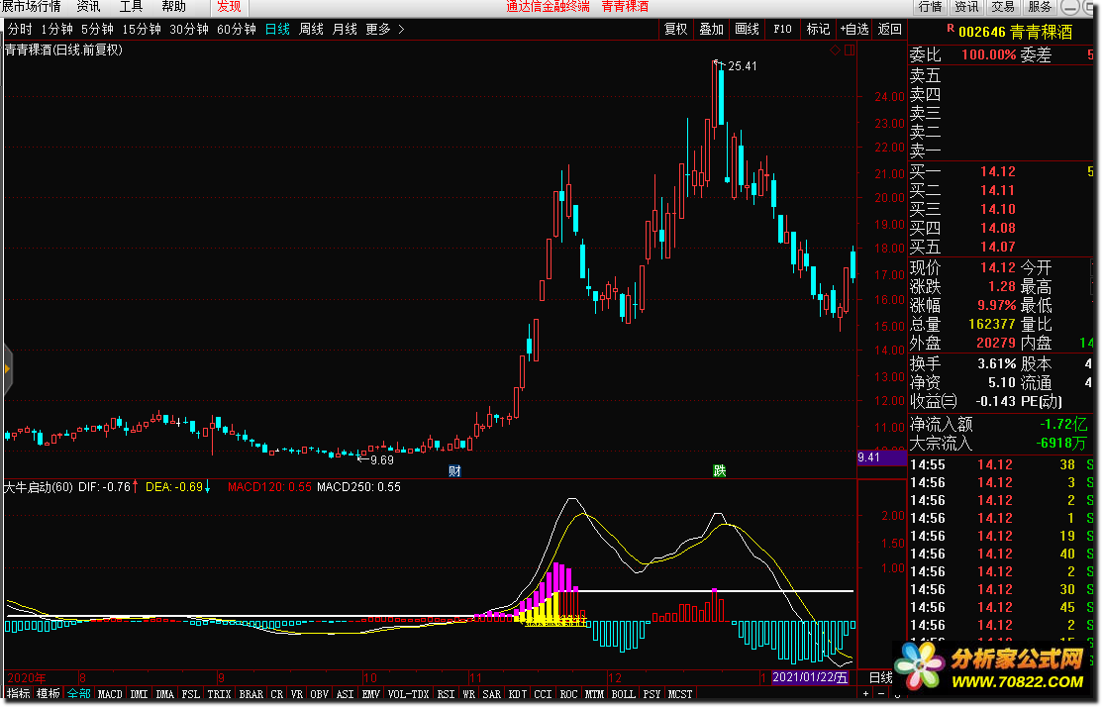Viewport: 1103px width, 707px height.
Task: Open the 画线 drawing tools
Action: 748,29
